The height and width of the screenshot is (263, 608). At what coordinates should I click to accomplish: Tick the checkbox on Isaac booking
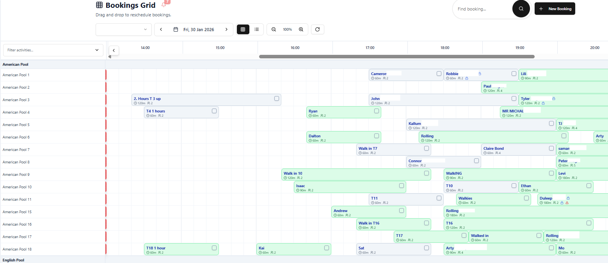(402, 186)
